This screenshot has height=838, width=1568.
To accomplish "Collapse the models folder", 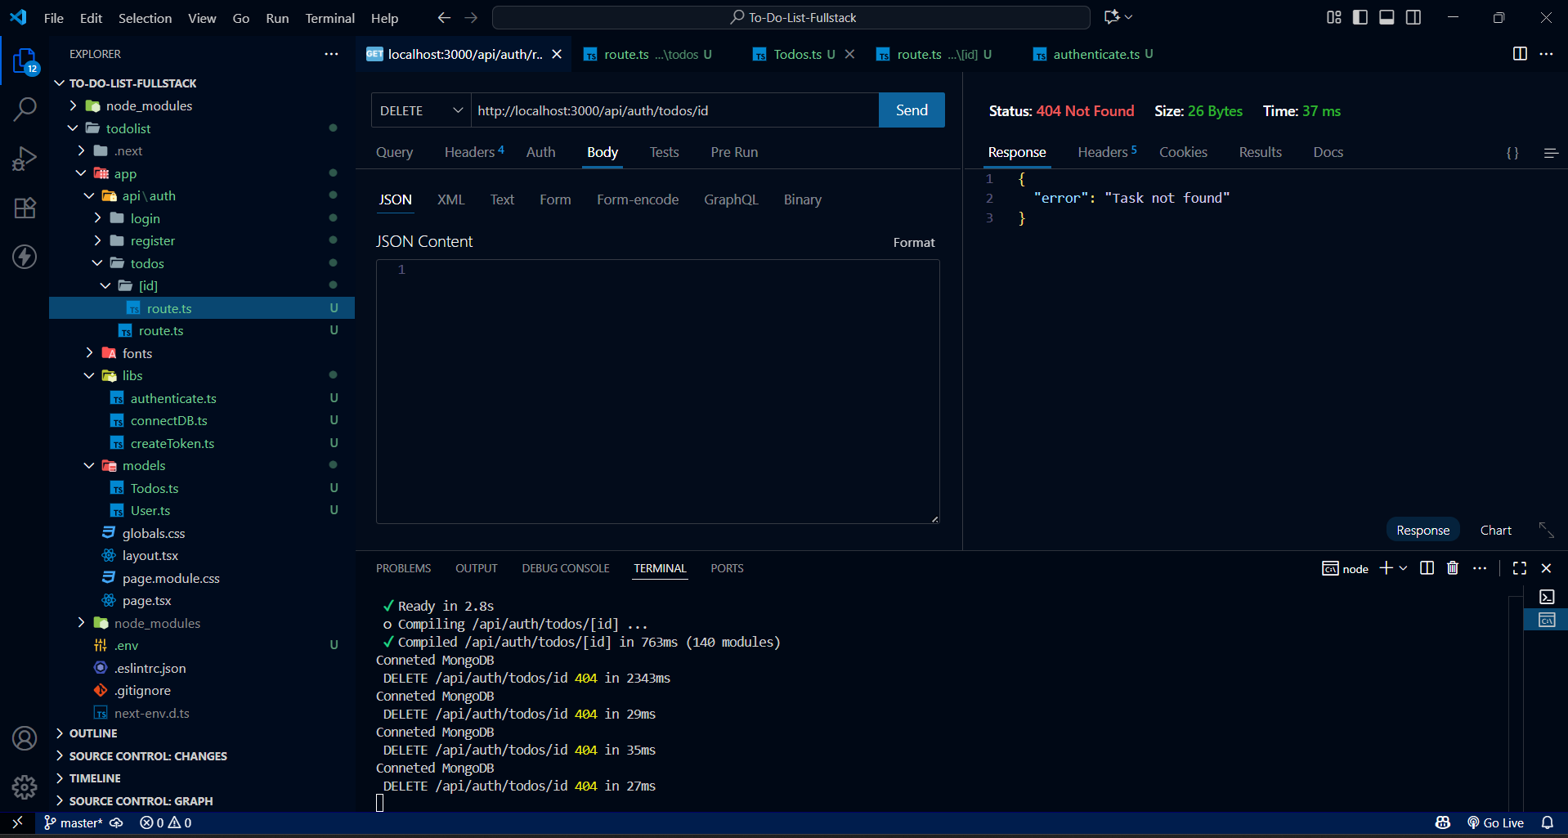I will pos(143,466).
